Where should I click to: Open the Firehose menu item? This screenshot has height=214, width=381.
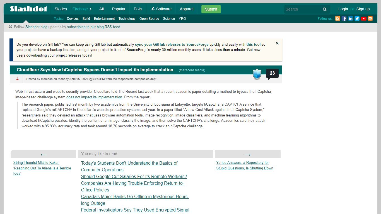[80, 9]
